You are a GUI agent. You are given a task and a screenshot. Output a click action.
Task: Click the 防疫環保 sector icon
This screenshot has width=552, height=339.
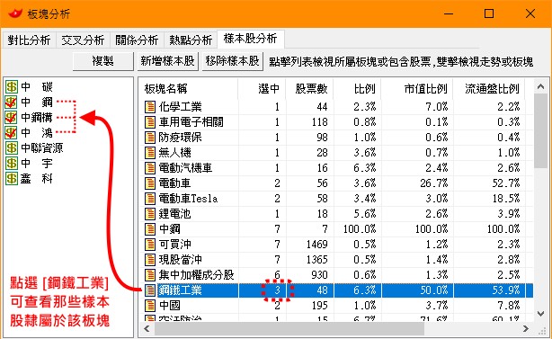(x=150, y=138)
